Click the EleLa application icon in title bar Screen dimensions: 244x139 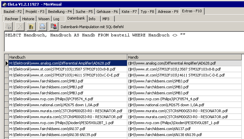click(x=5, y=4)
